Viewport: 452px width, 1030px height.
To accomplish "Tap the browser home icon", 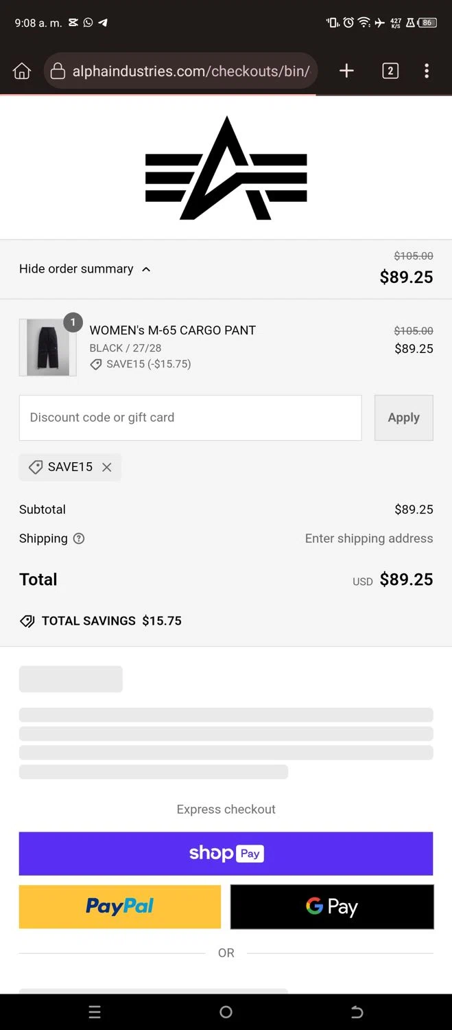I will 22,71.
